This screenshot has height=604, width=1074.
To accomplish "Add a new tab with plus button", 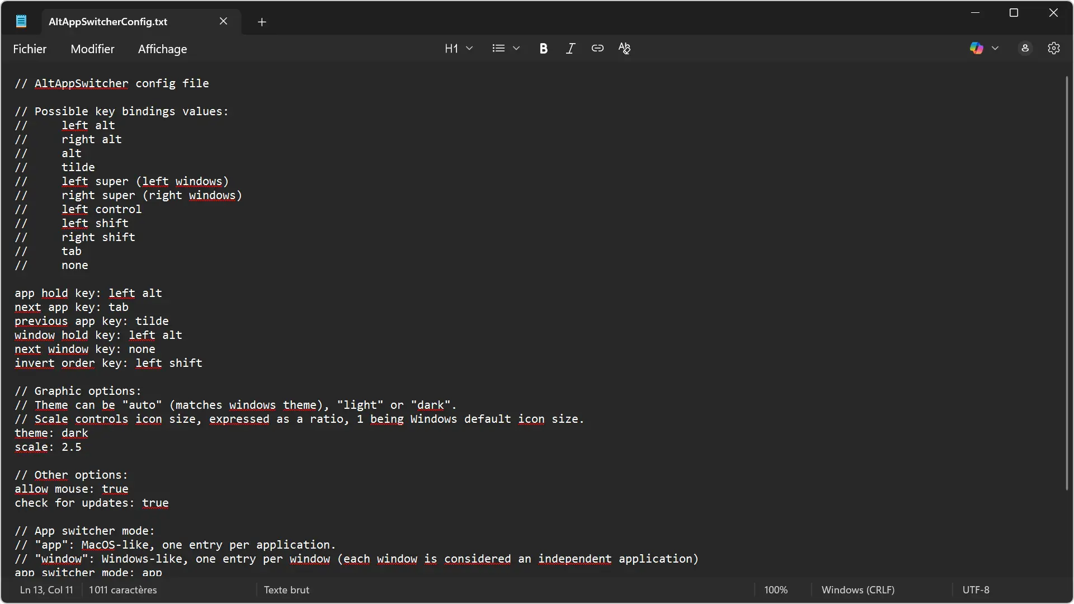I will coord(262,22).
